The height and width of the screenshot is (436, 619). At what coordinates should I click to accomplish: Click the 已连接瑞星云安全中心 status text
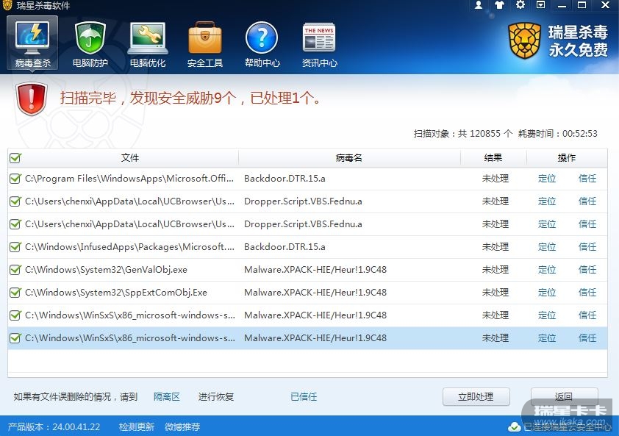tap(568, 427)
